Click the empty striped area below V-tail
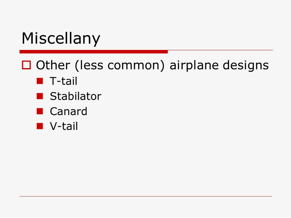 pyautogui.click(x=145, y=163)
